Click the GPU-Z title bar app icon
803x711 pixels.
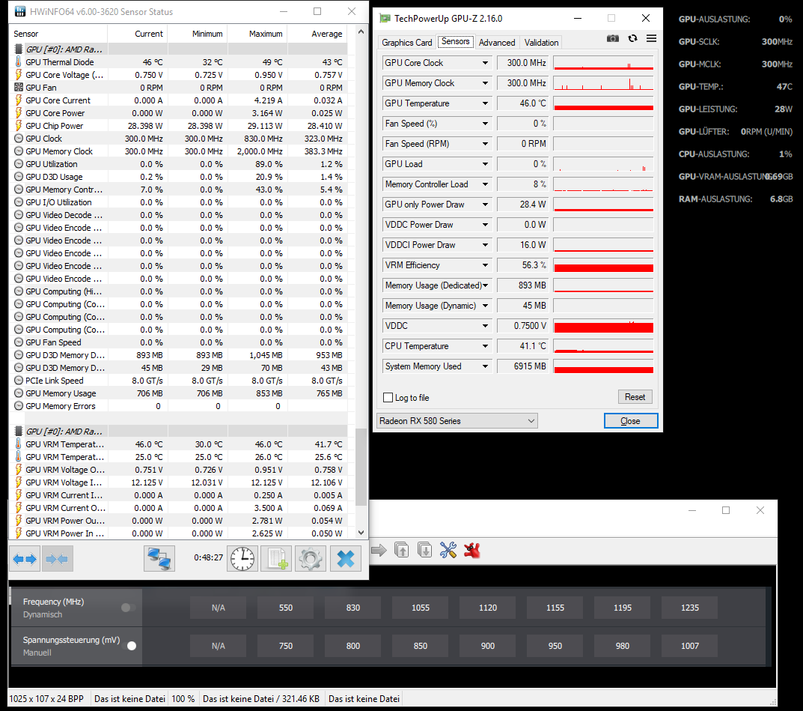click(385, 19)
